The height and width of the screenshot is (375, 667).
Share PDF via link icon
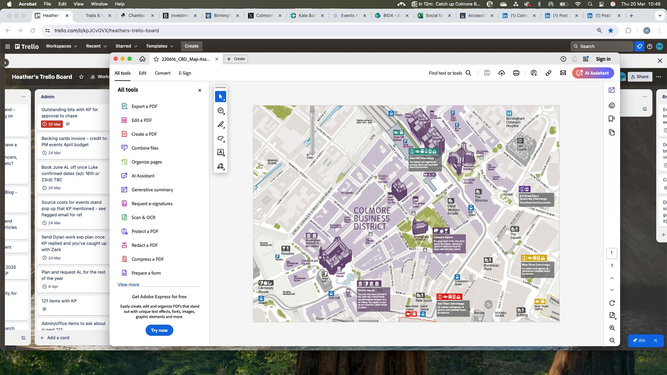click(x=548, y=73)
